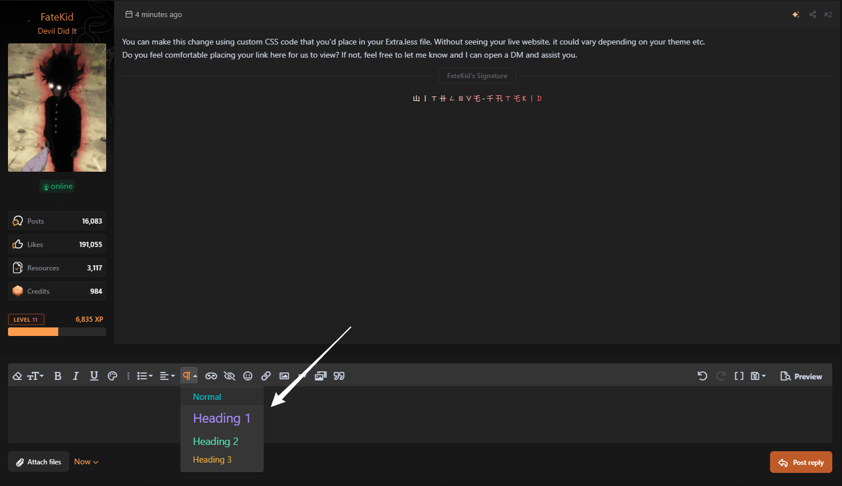
Task: Toggle italic formatting
Action: 75,376
